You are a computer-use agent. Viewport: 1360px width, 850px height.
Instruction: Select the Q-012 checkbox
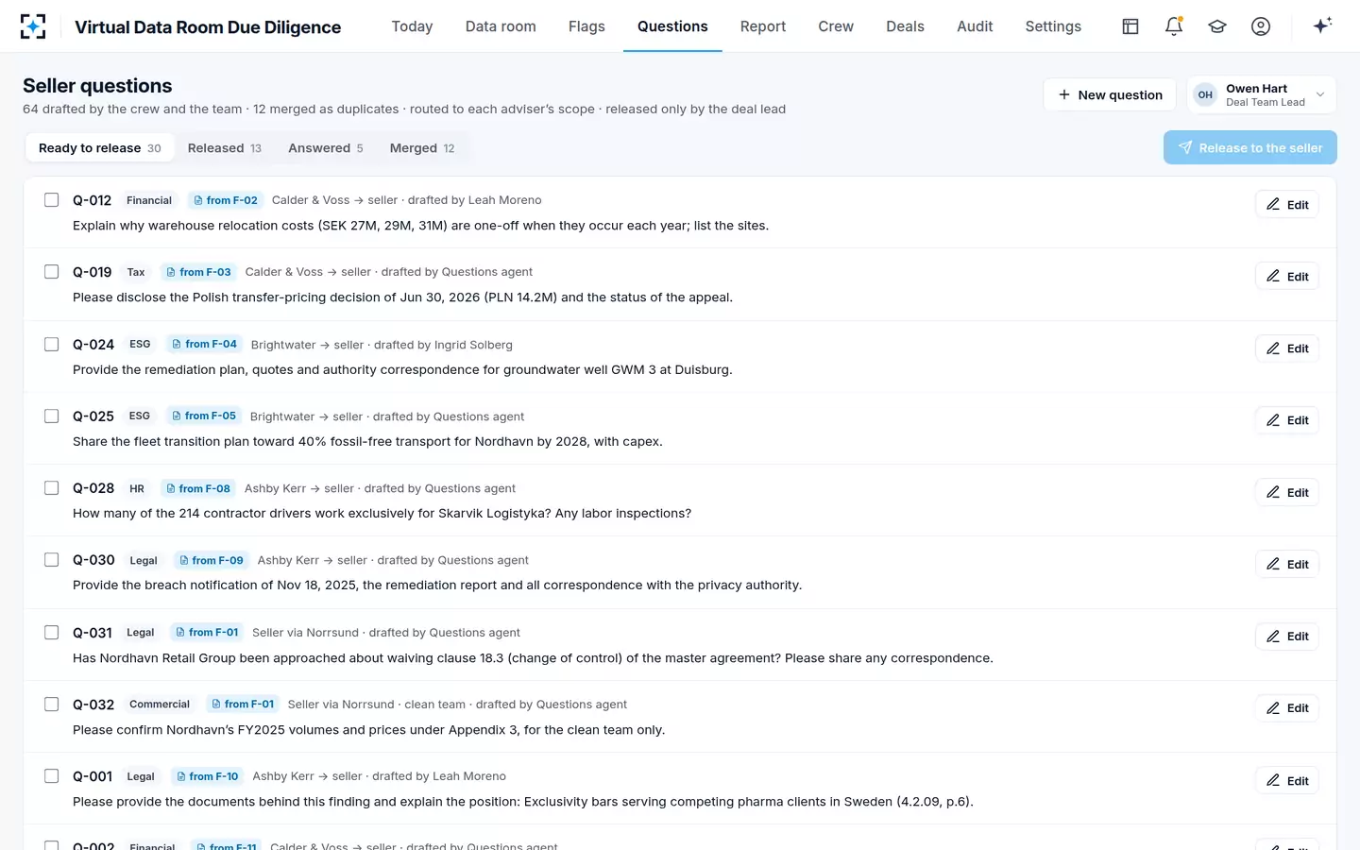52,199
